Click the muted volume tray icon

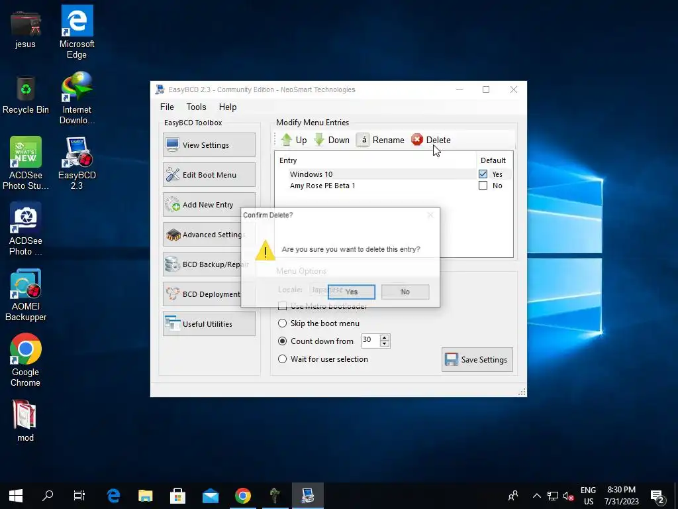coord(569,496)
